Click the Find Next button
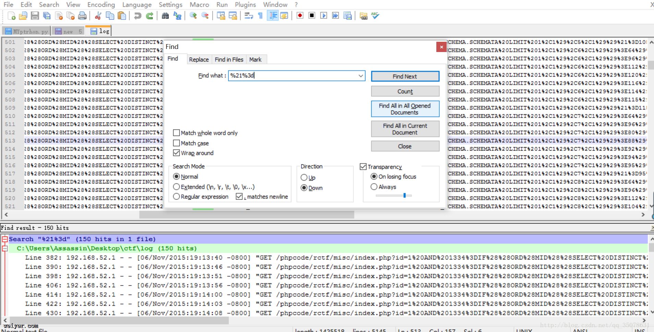 (405, 76)
